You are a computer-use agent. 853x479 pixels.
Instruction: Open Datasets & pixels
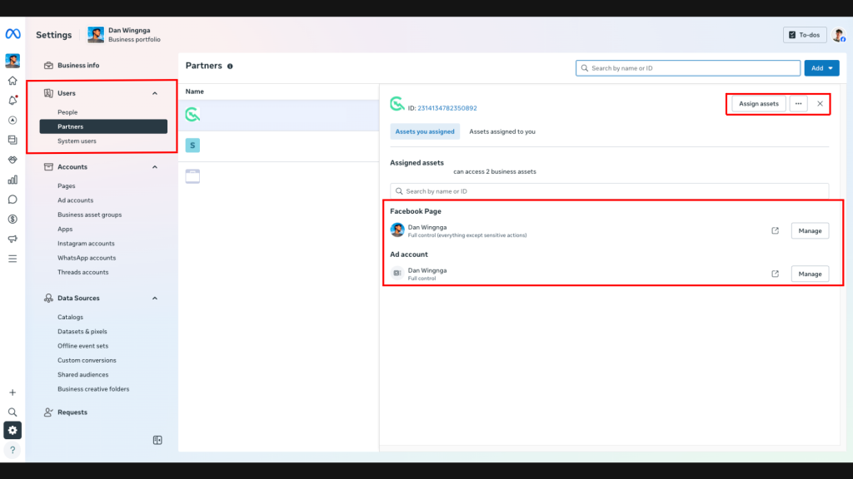pos(82,331)
